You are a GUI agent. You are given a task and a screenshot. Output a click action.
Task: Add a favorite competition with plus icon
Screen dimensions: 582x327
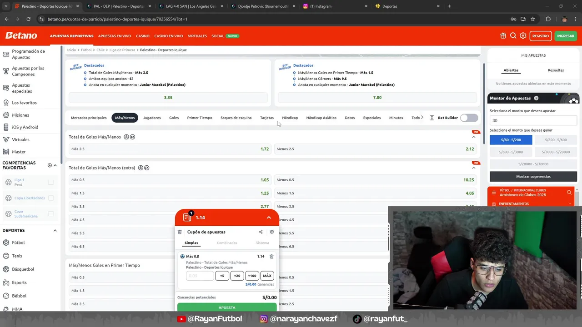[50, 165]
